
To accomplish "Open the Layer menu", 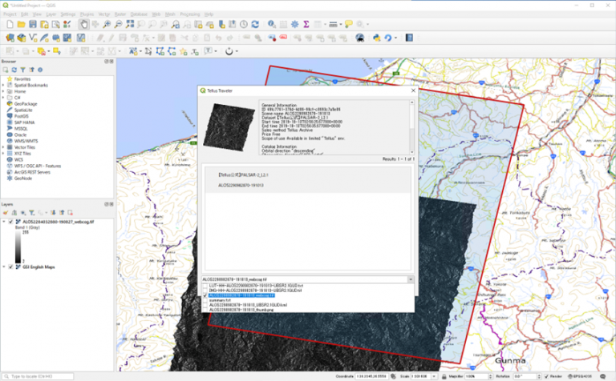I will 51,14.
